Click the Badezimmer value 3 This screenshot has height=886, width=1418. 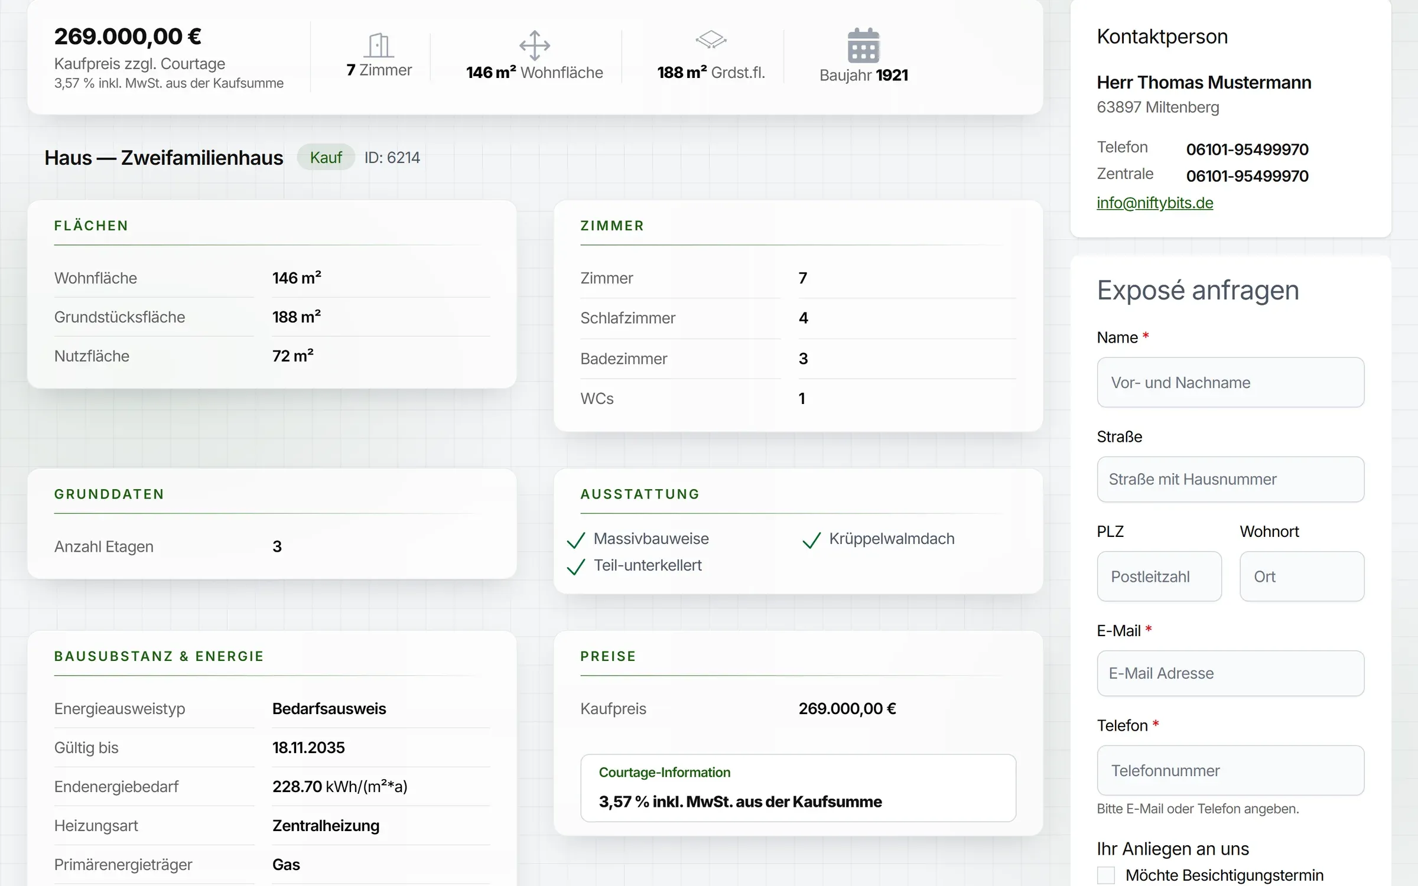coord(803,359)
